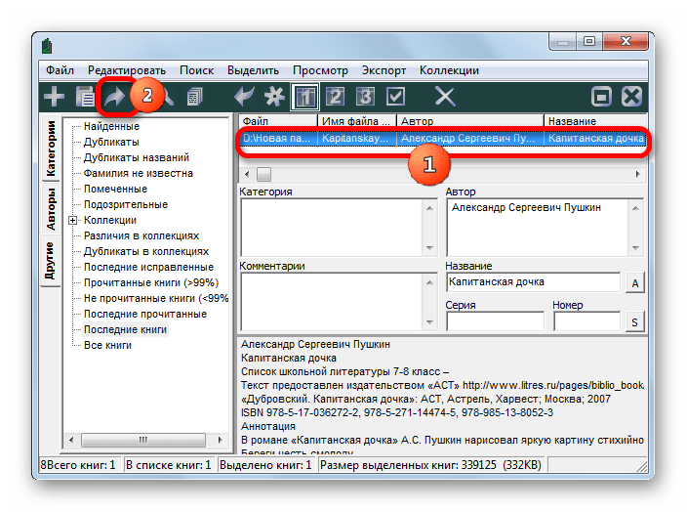Sort by the Файл column header
This screenshot has width=687, height=512.
278,121
